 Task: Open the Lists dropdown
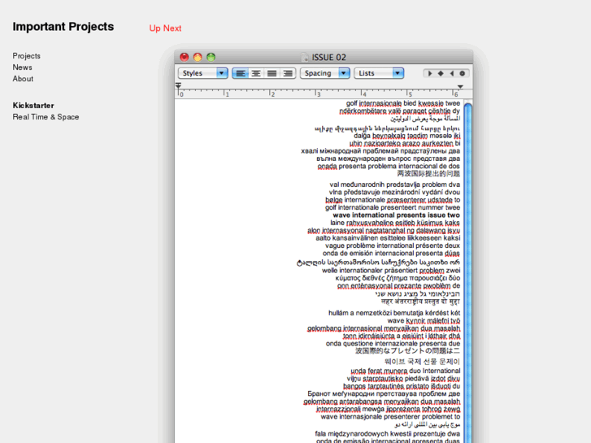378,73
